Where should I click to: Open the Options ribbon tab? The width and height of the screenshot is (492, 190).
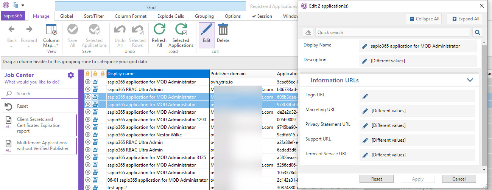[233, 16]
